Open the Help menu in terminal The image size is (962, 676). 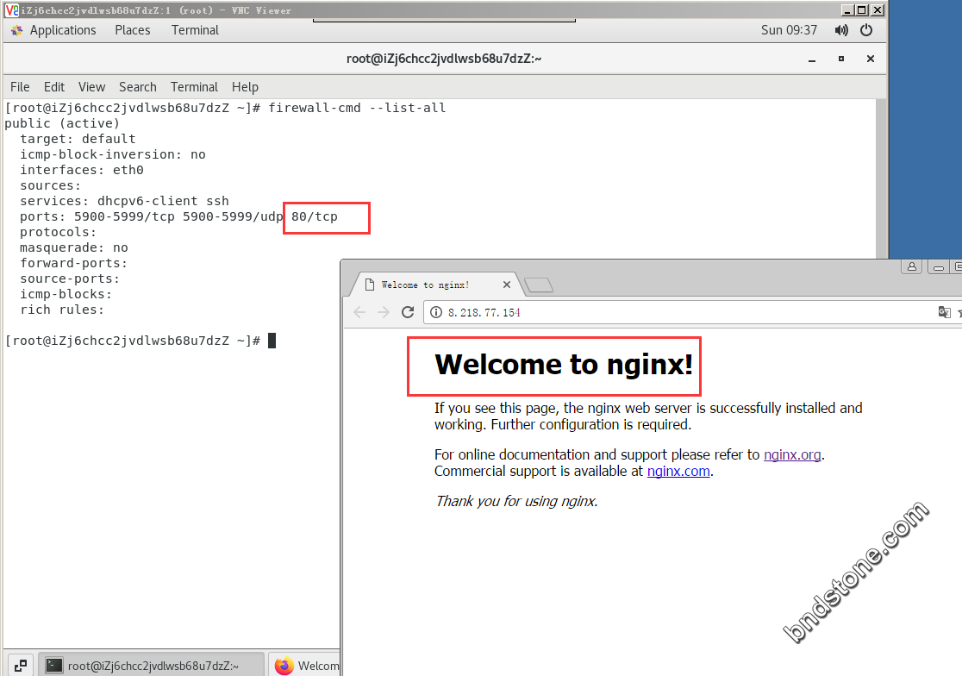click(x=245, y=87)
